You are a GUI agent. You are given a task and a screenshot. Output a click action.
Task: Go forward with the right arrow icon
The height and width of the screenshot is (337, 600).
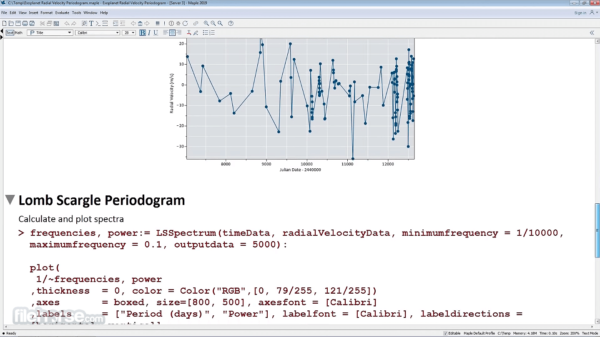pos(147,23)
